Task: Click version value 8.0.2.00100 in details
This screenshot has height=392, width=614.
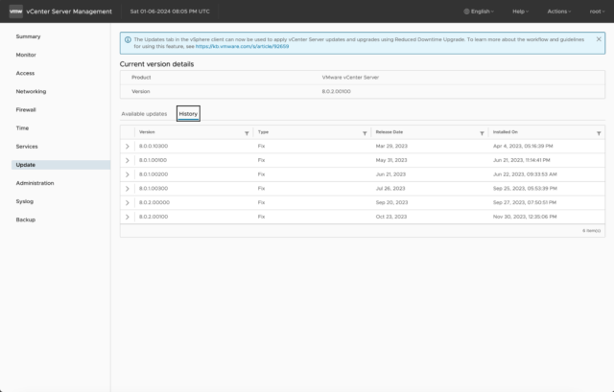Action: tap(336, 92)
